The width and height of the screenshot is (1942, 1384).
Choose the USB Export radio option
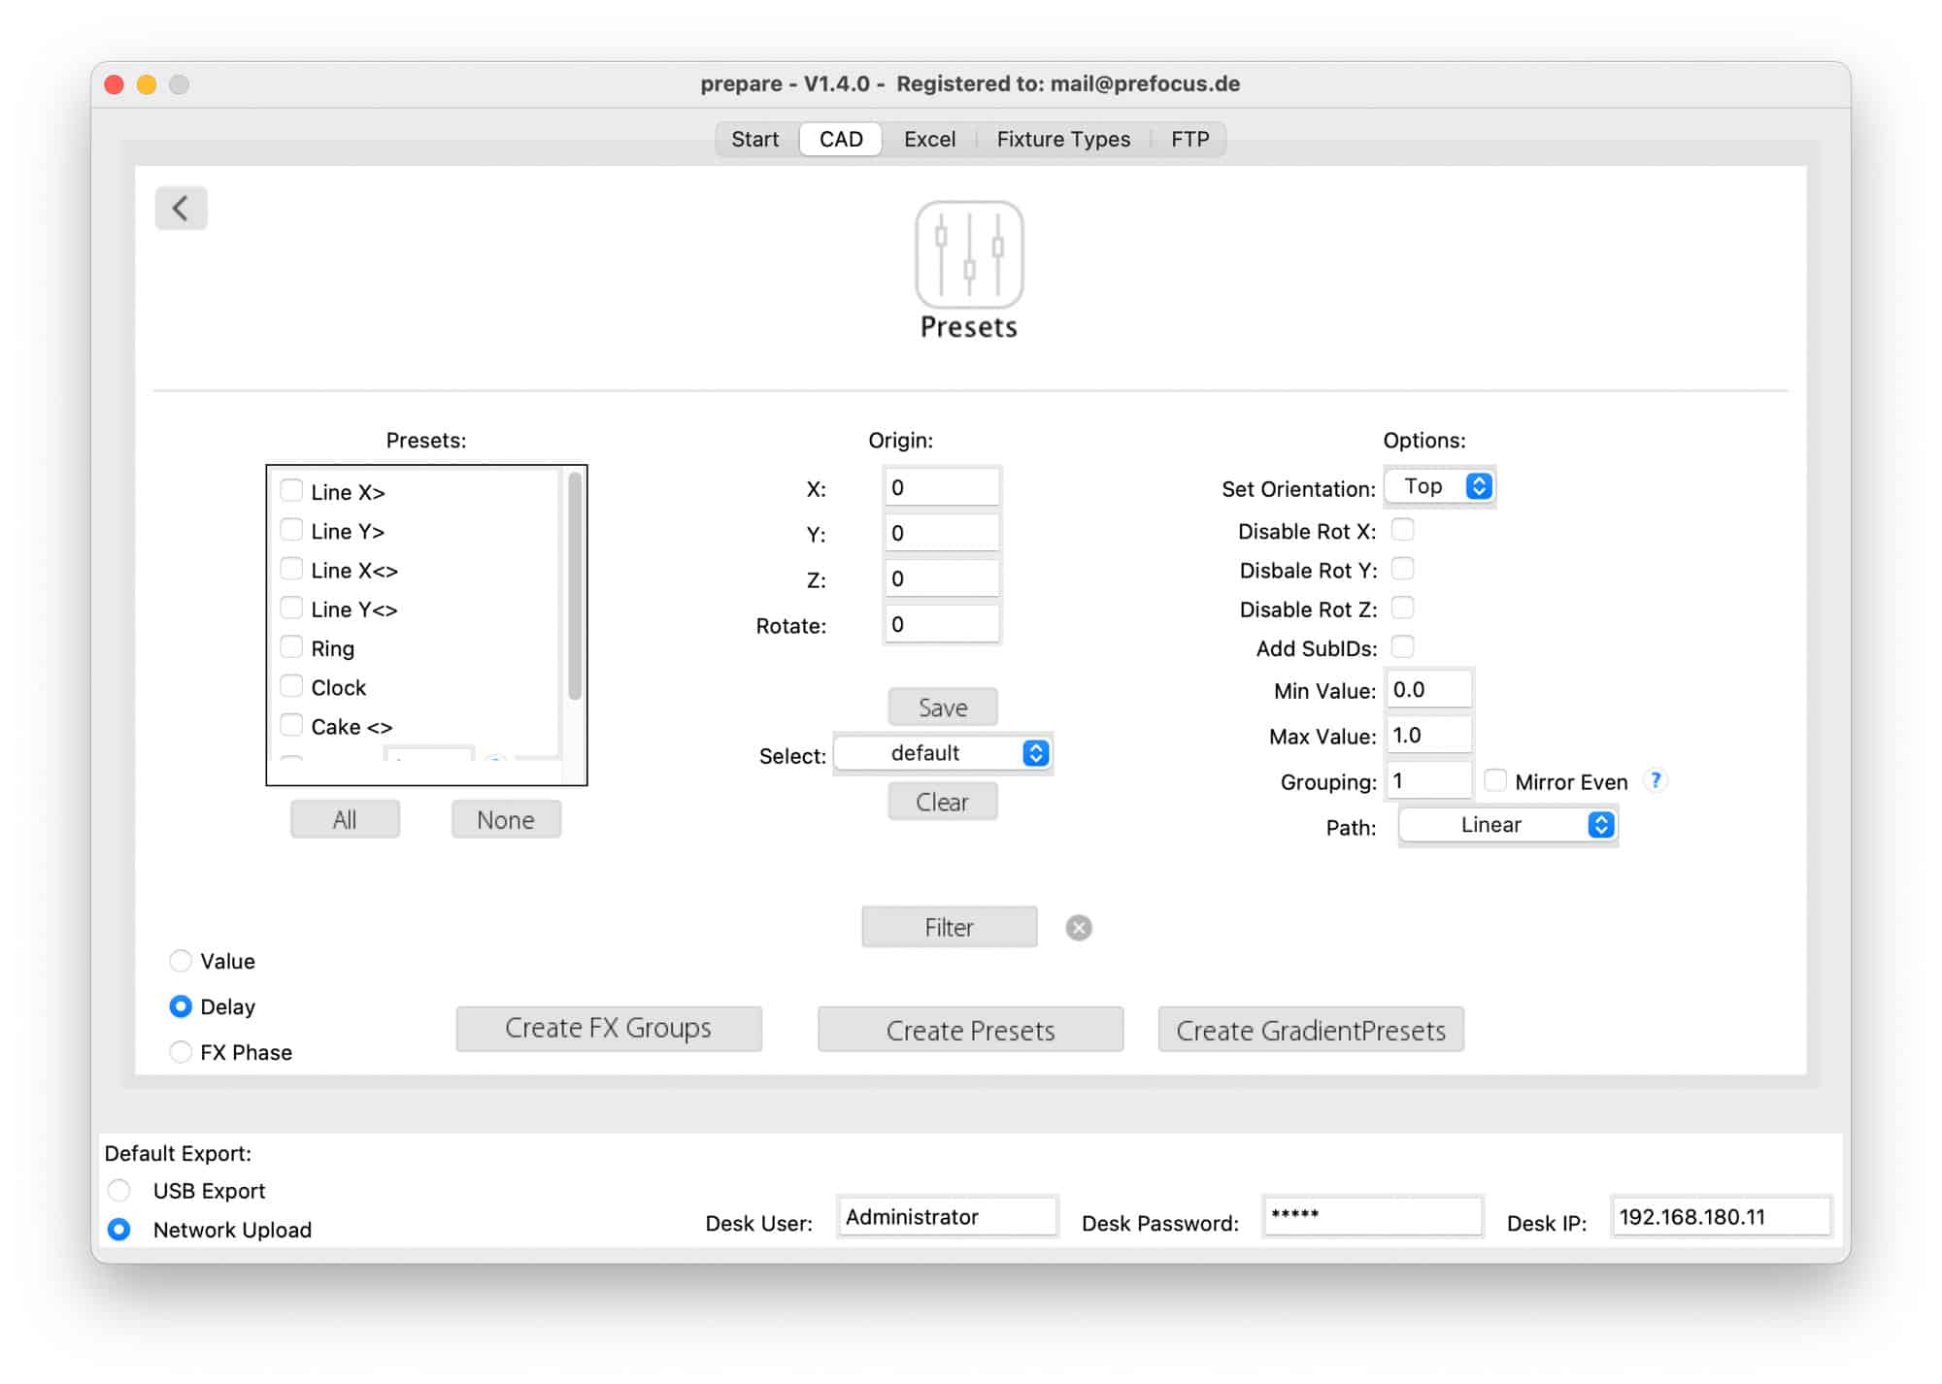(x=119, y=1190)
